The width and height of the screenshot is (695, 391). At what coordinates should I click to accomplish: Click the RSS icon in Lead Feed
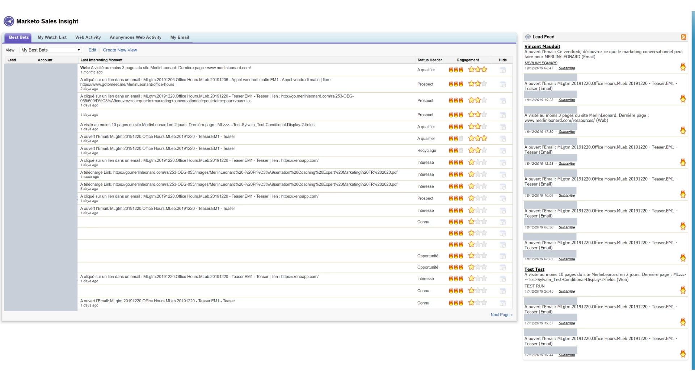click(683, 37)
